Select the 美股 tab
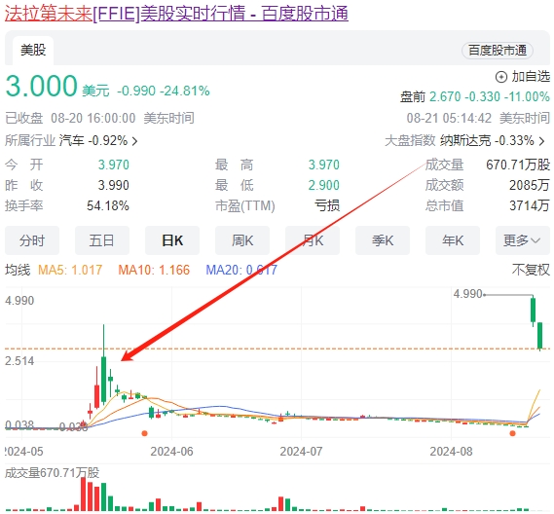This screenshot has height=514, width=554. (33, 51)
